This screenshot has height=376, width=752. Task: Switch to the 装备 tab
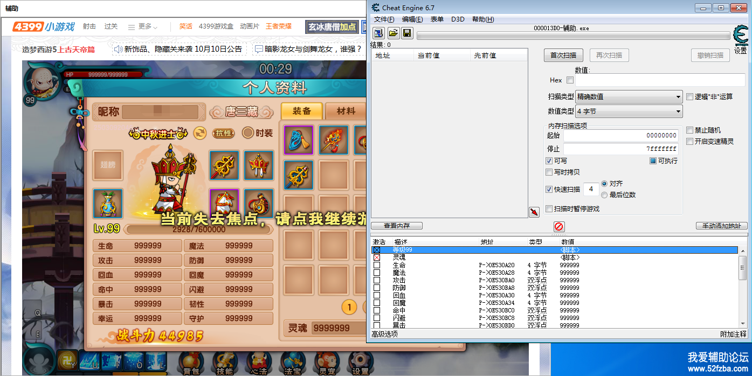(302, 111)
